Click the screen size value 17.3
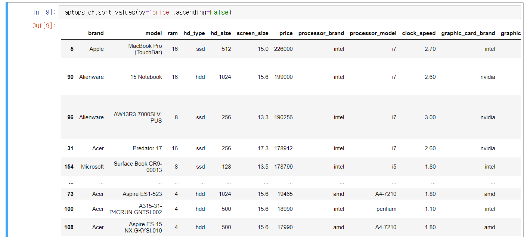Screen dimensions: 527x237 (x=263, y=148)
